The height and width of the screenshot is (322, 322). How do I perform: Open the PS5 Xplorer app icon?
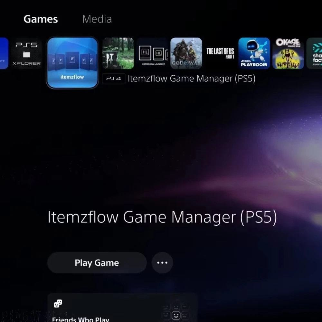pos(26,53)
